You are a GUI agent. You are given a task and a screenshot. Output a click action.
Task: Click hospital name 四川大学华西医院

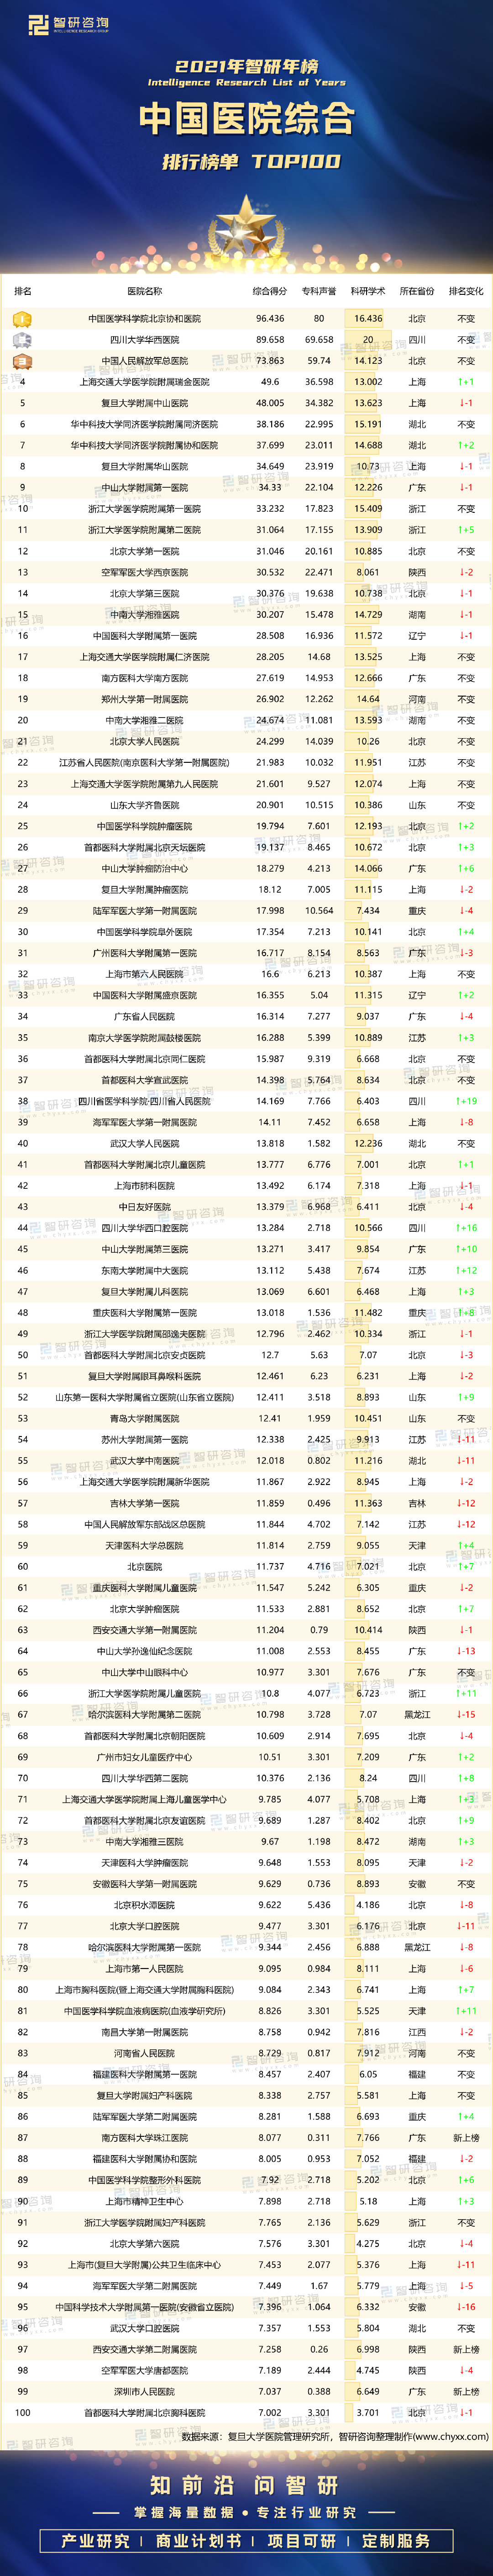coord(145,340)
